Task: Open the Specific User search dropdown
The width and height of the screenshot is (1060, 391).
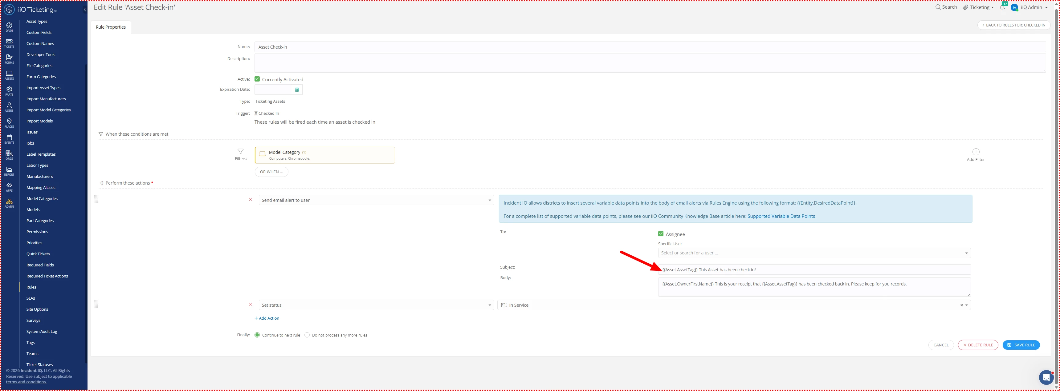Action: (813, 253)
